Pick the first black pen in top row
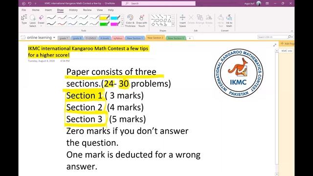This screenshot has height=176, width=313. coord(51,18)
